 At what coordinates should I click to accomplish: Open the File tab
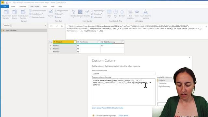pyautogui.click(x=5, y=6)
